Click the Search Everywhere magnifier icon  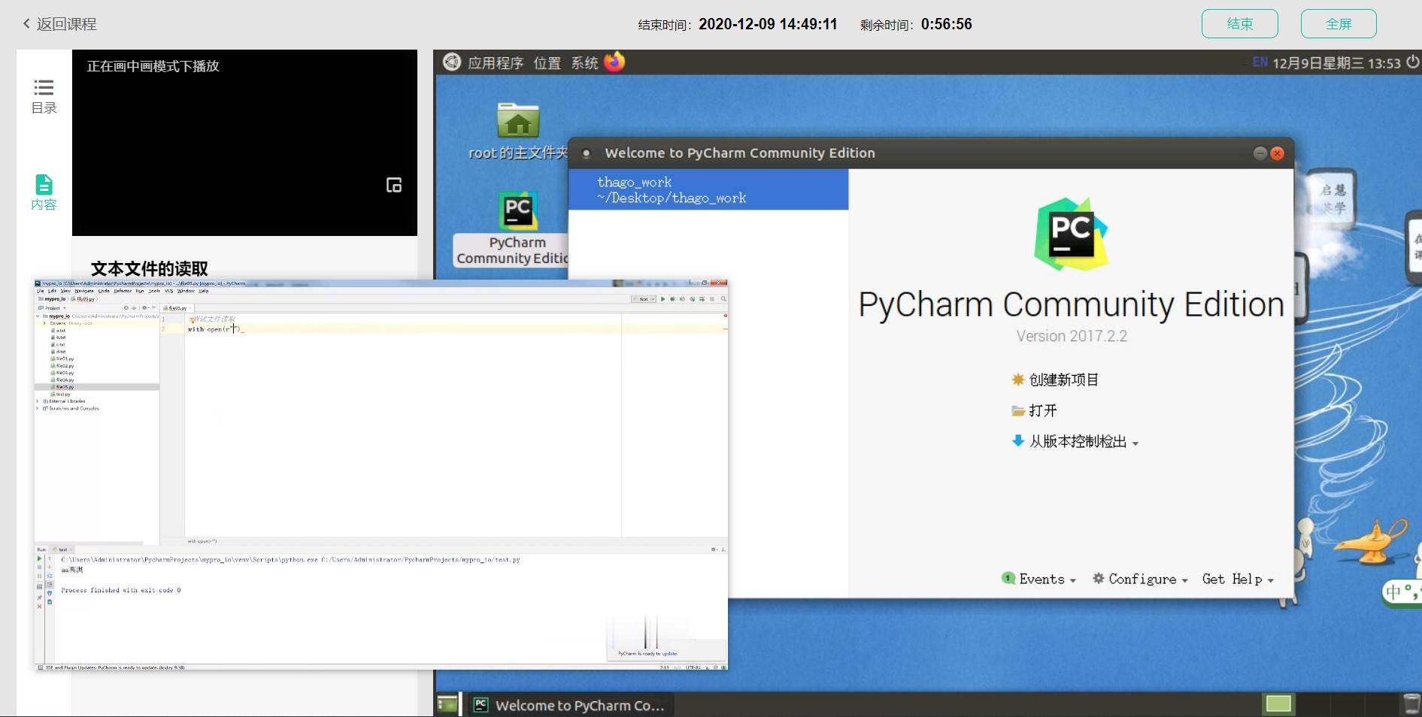(x=723, y=299)
